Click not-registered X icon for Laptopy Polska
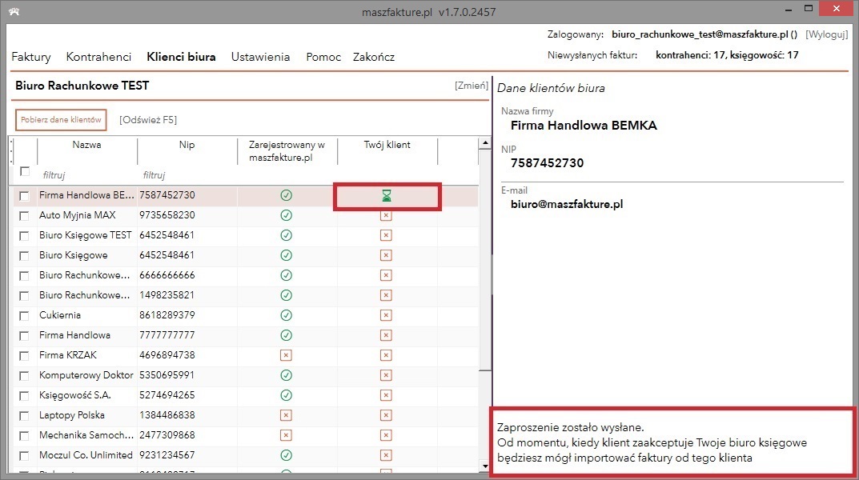 tap(286, 415)
